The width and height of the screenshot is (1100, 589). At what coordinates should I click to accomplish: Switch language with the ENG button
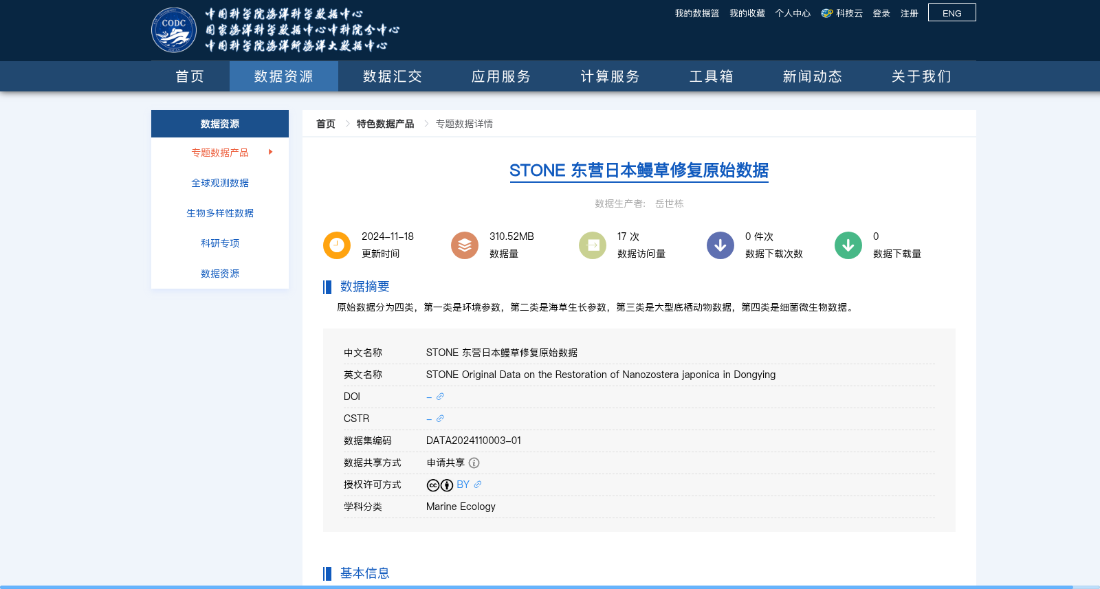(x=952, y=13)
